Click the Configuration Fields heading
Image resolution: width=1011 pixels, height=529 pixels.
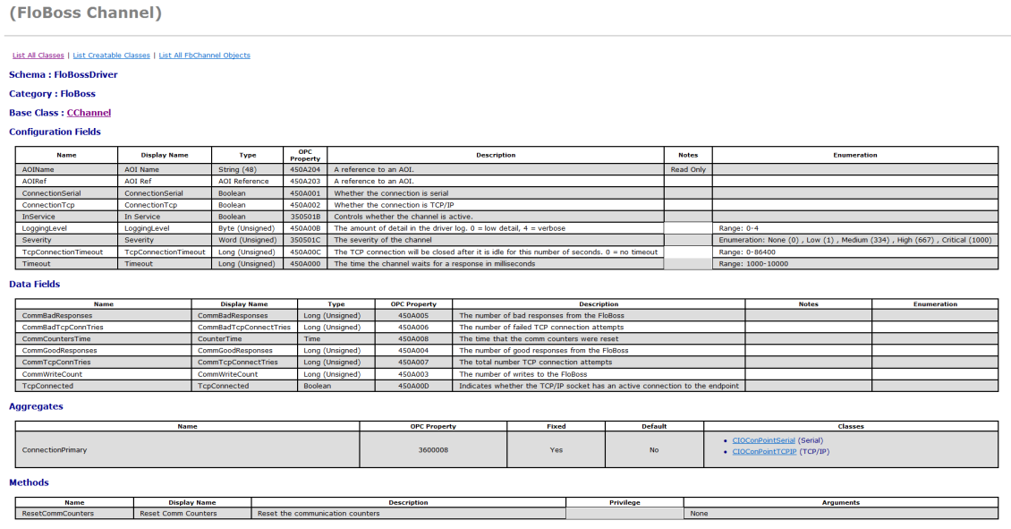tap(55, 132)
